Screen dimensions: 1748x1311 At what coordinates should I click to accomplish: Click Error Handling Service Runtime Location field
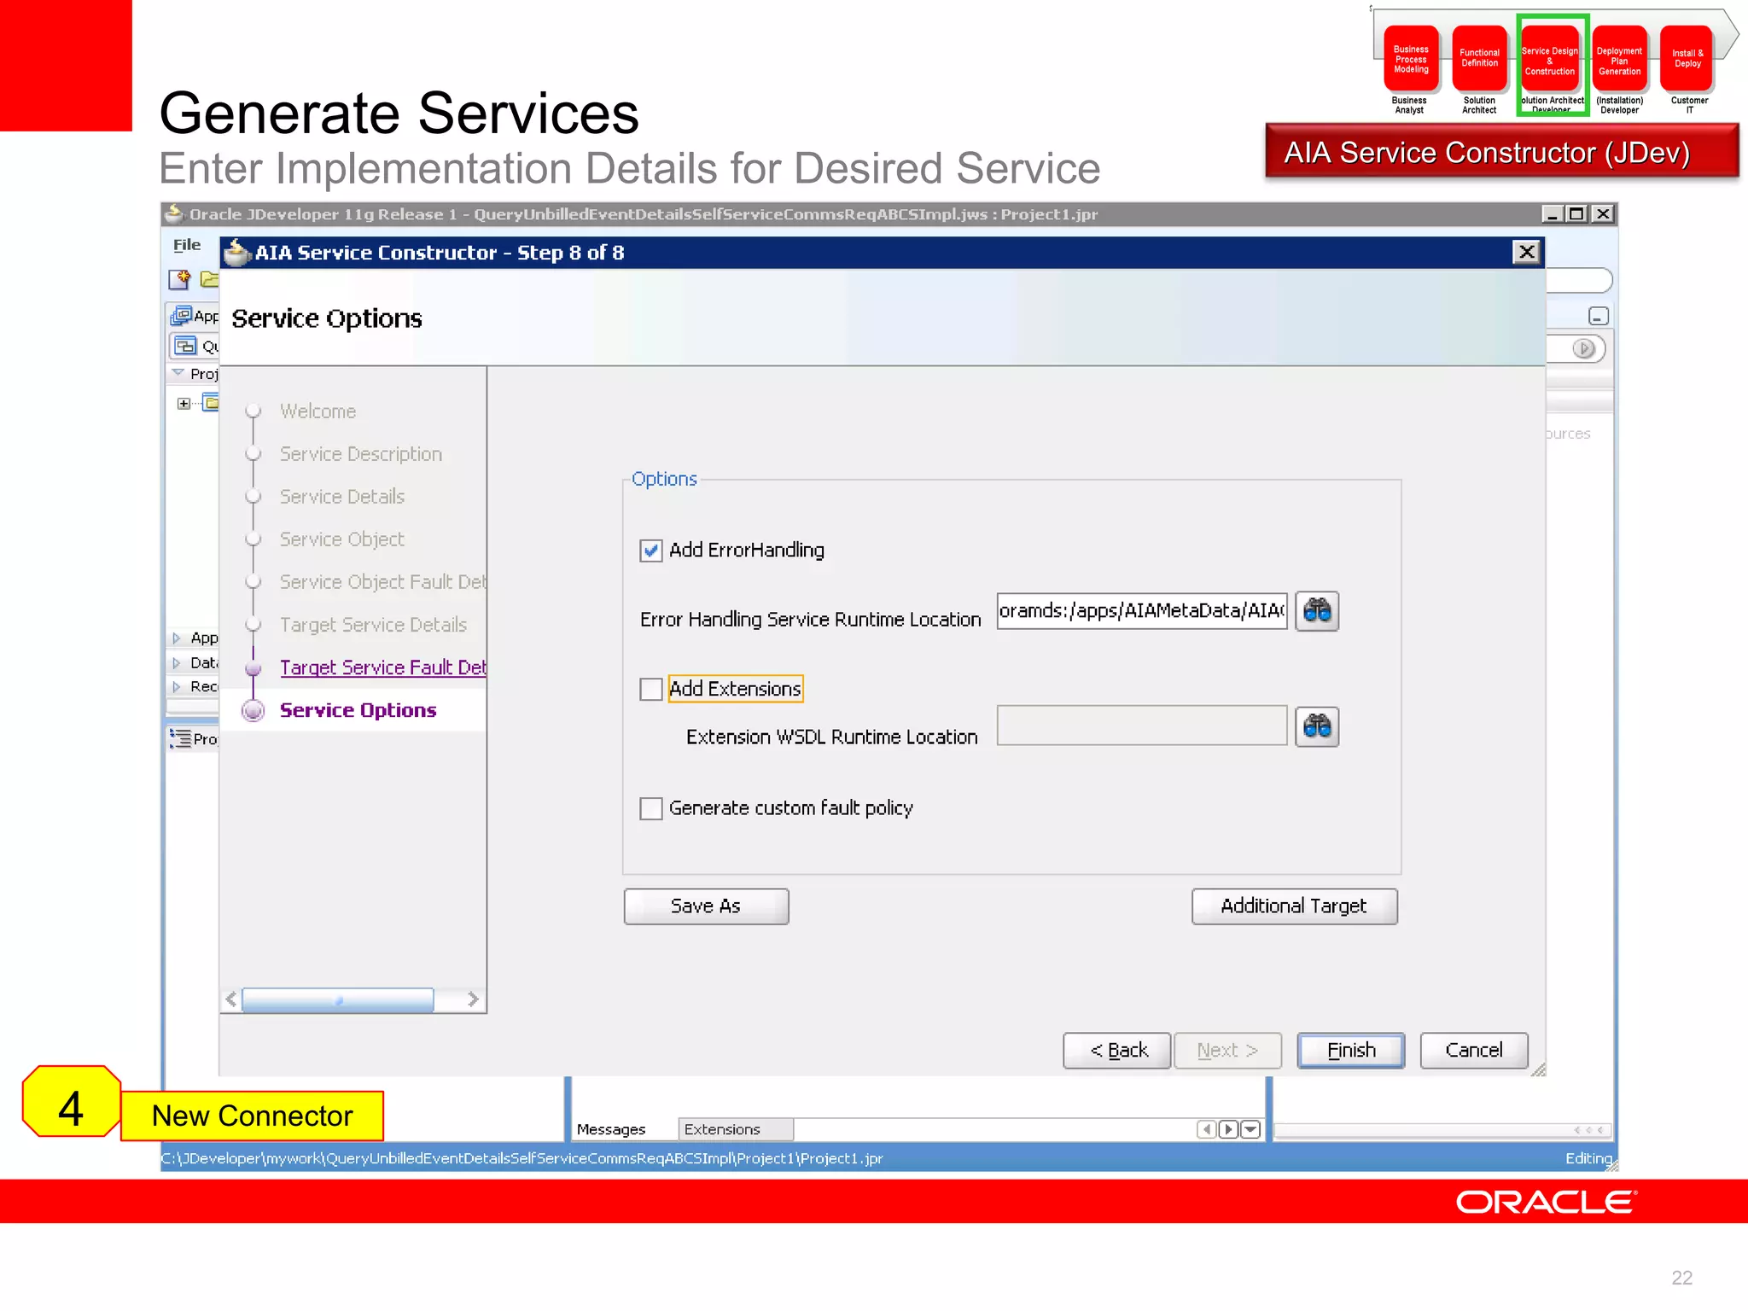tap(1142, 611)
